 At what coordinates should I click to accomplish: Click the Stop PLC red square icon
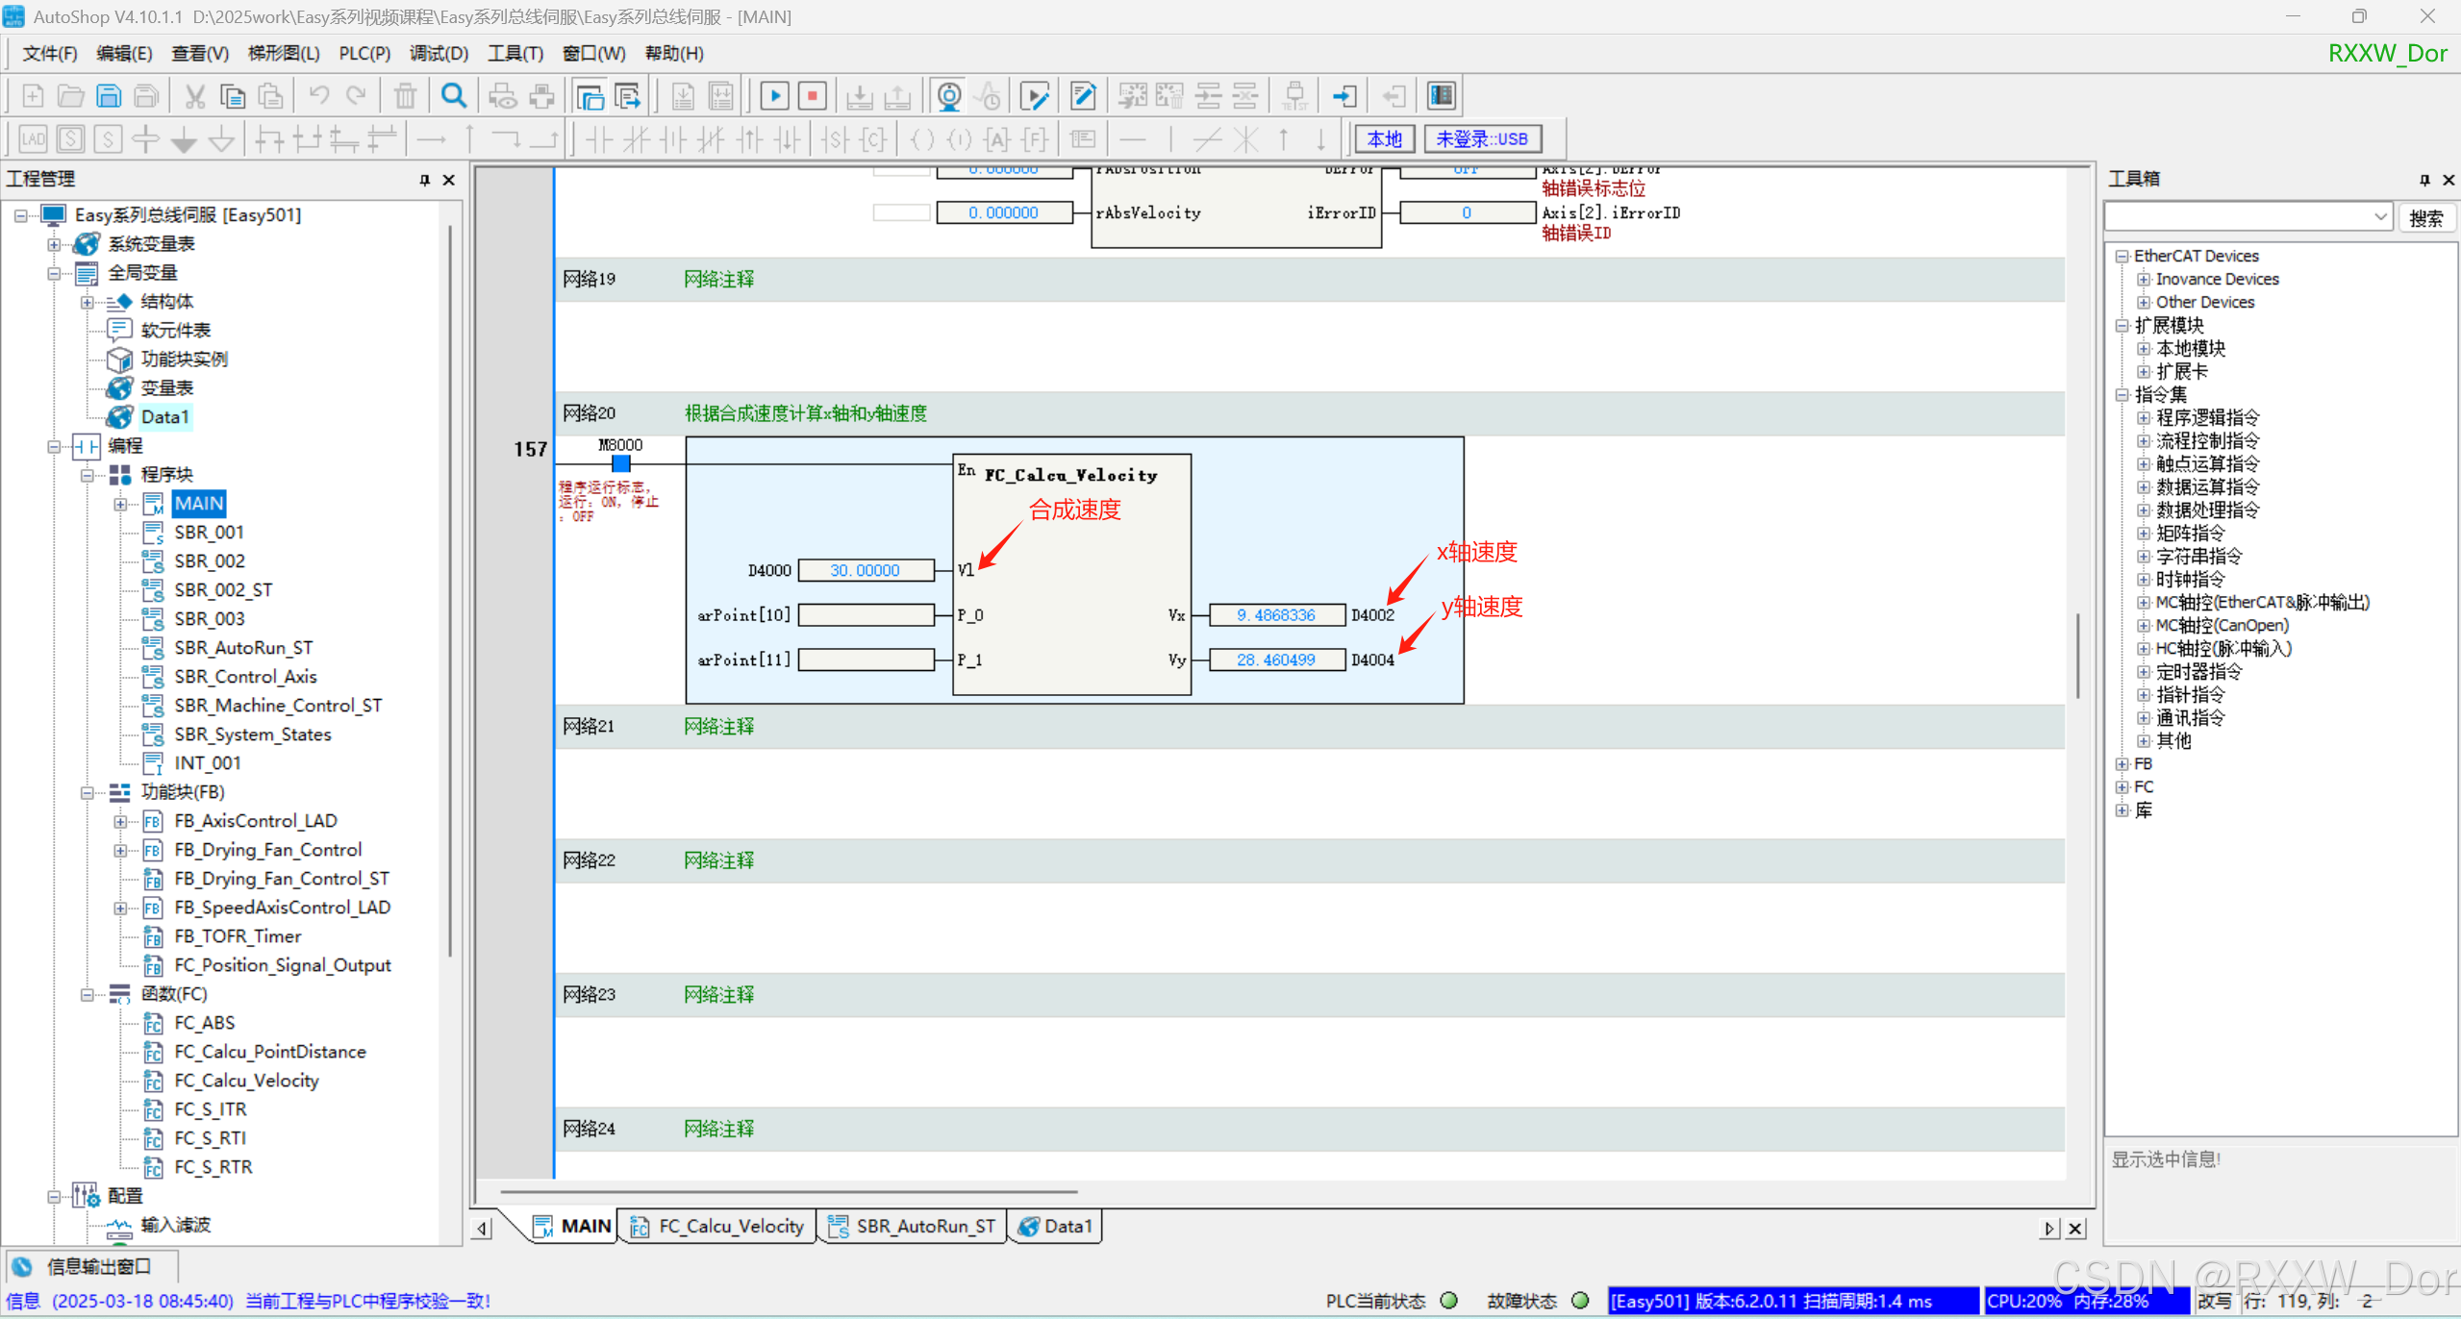point(813,96)
